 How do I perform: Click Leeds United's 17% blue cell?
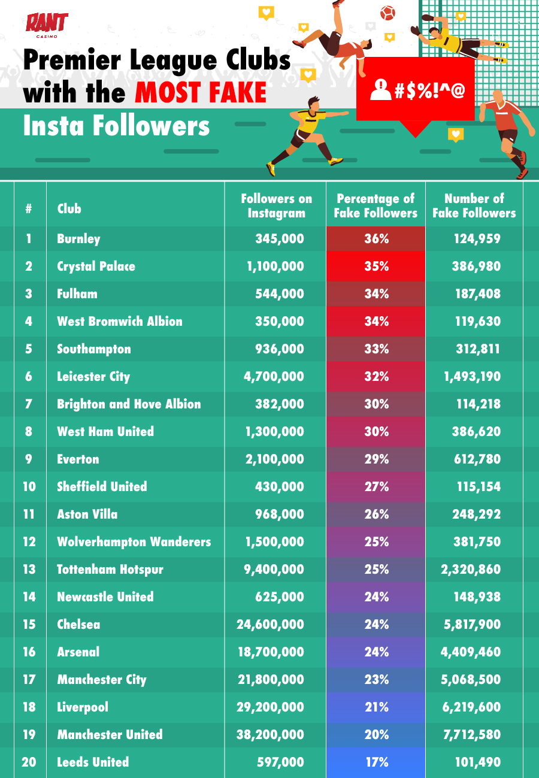[x=376, y=762]
